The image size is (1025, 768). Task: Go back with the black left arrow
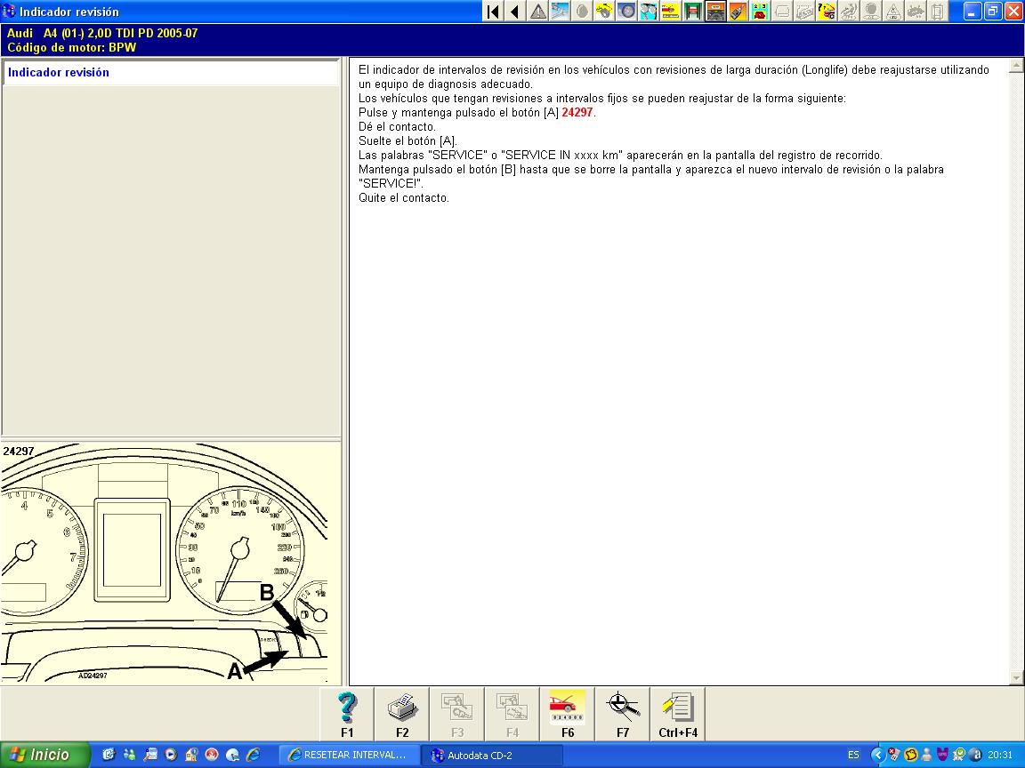pos(516,11)
